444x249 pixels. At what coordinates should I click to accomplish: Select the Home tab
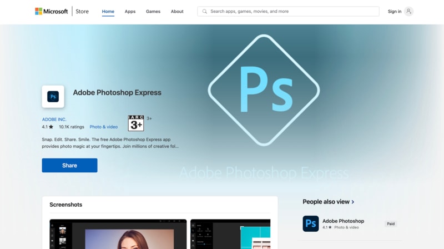pyautogui.click(x=108, y=11)
